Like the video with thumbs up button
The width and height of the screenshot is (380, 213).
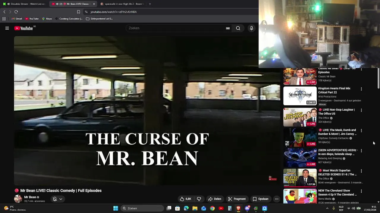pyautogui.click(x=186, y=199)
